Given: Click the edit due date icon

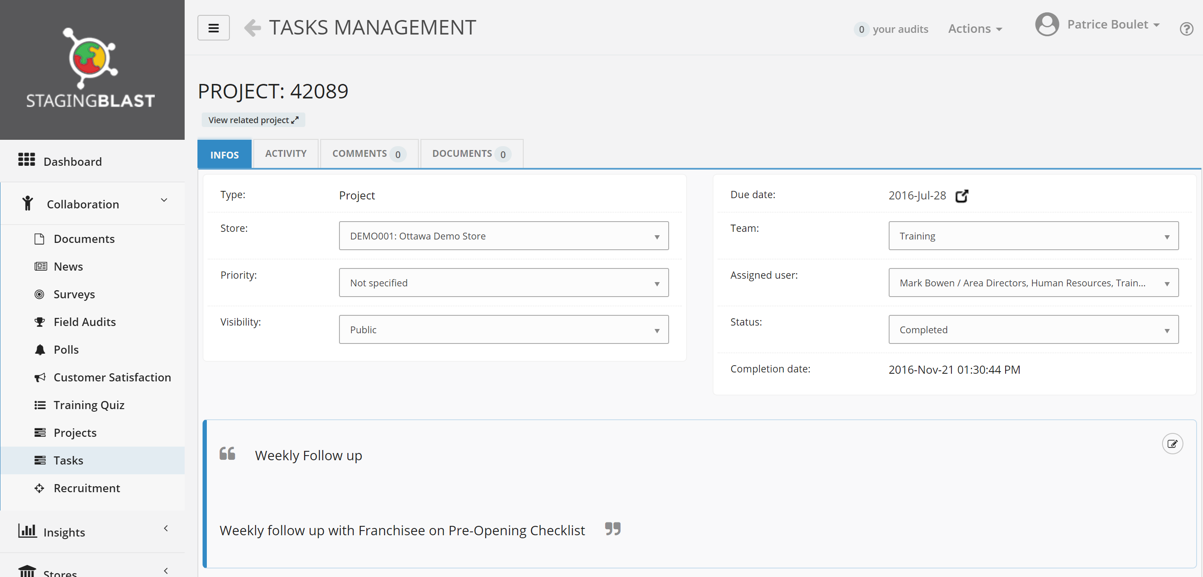Looking at the screenshot, I should point(962,196).
